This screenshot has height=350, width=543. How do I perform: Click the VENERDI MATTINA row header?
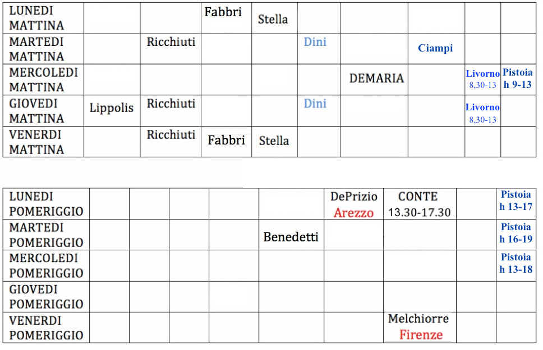[x=37, y=142]
